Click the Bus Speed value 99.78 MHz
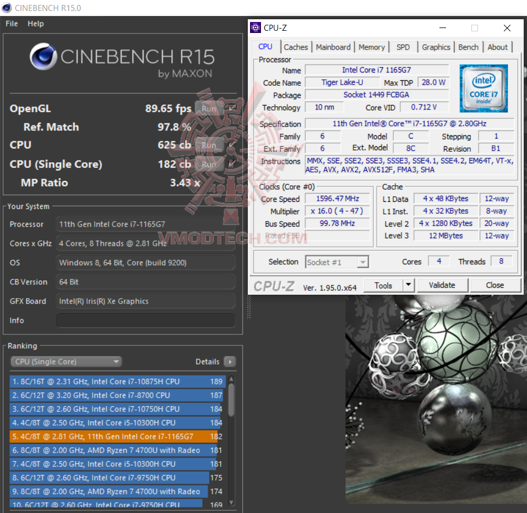 337,223
